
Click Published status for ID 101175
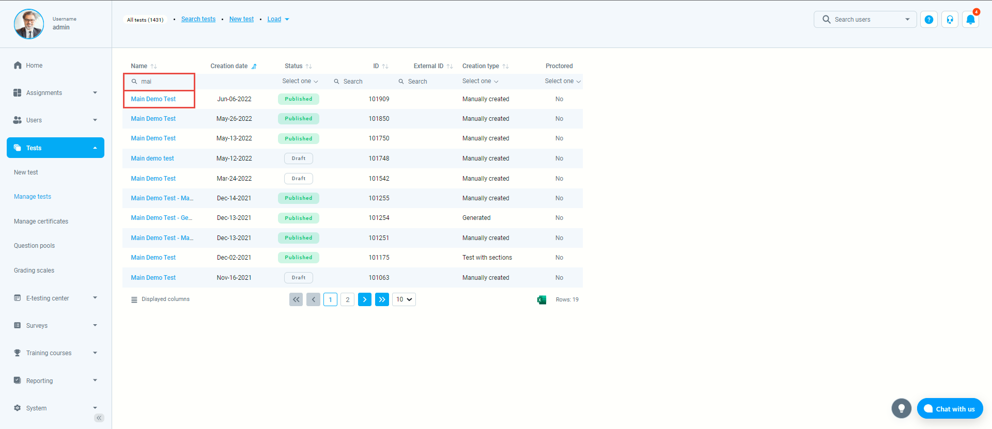click(x=299, y=258)
